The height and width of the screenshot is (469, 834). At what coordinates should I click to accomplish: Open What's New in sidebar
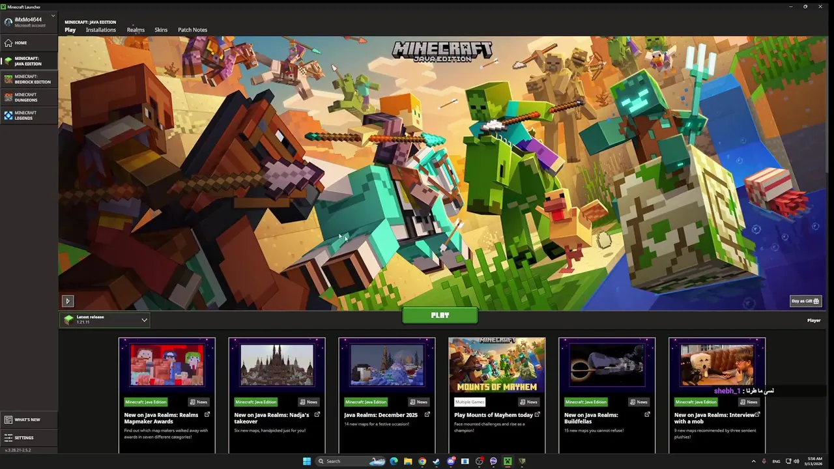(29, 420)
